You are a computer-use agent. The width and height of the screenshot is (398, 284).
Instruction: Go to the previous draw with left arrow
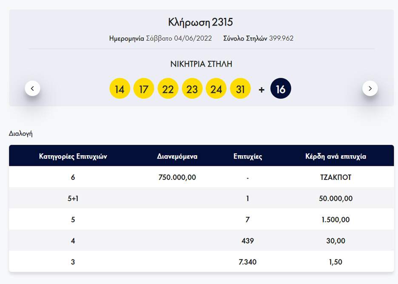(x=32, y=88)
